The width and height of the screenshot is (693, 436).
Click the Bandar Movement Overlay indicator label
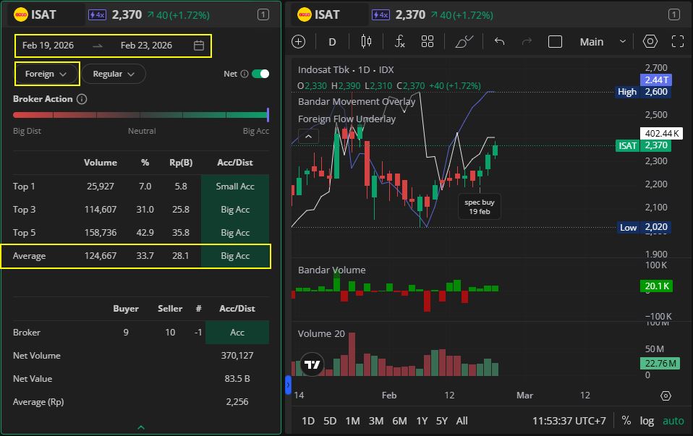(357, 102)
